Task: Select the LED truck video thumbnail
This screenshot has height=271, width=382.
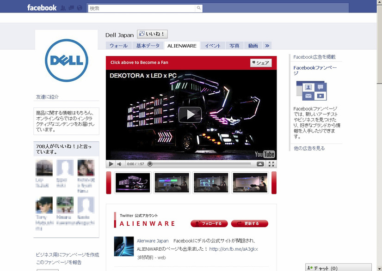Action: (x=133, y=183)
